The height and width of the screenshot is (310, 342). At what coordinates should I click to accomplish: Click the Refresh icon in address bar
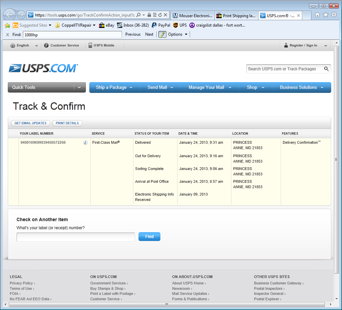click(x=160, y=15)
